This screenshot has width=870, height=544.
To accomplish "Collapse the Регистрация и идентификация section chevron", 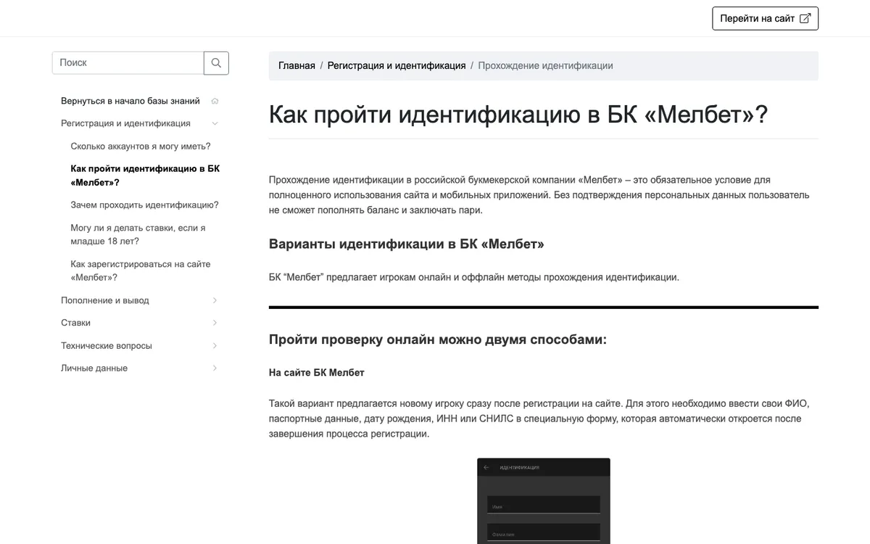I will [215, 123].
